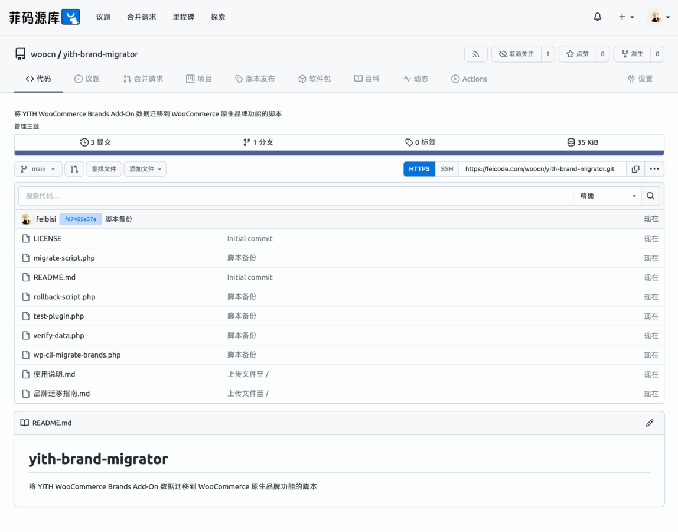The image size is (678, 532).
Task: Open the 添加文件 dropdown
Action: point(145,169)
